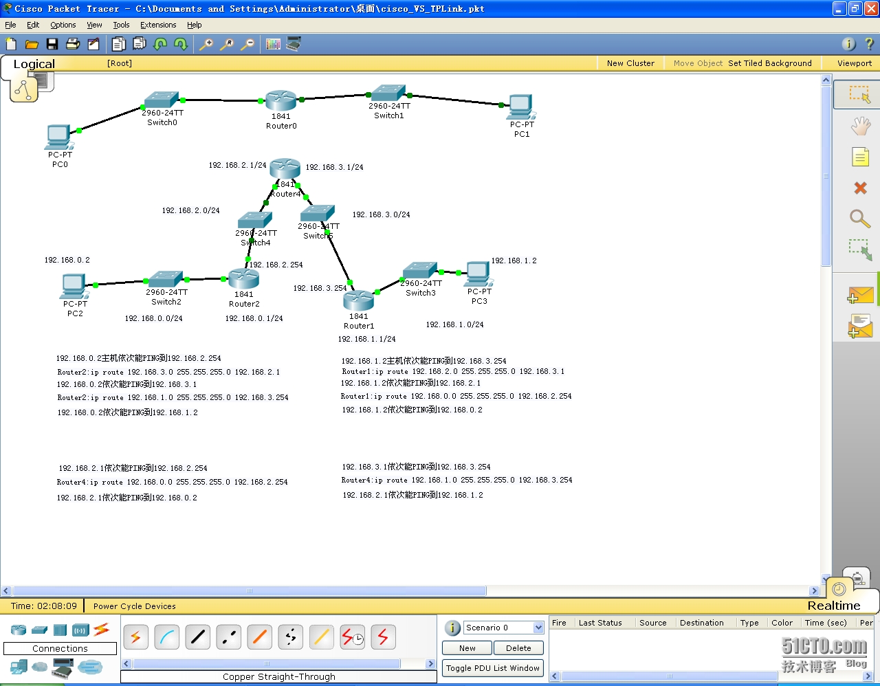Select the Hubs device category

click(x=60, y=630)
